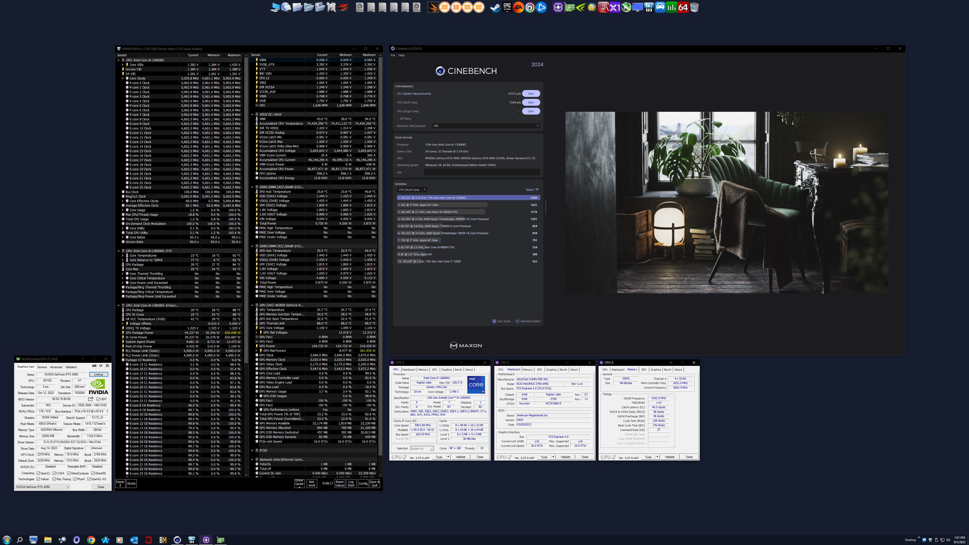The width and height of the screenshot is (969, 545).
Task: Collapse the Core Clocks tree in HWiNFO
Action: 123,78
